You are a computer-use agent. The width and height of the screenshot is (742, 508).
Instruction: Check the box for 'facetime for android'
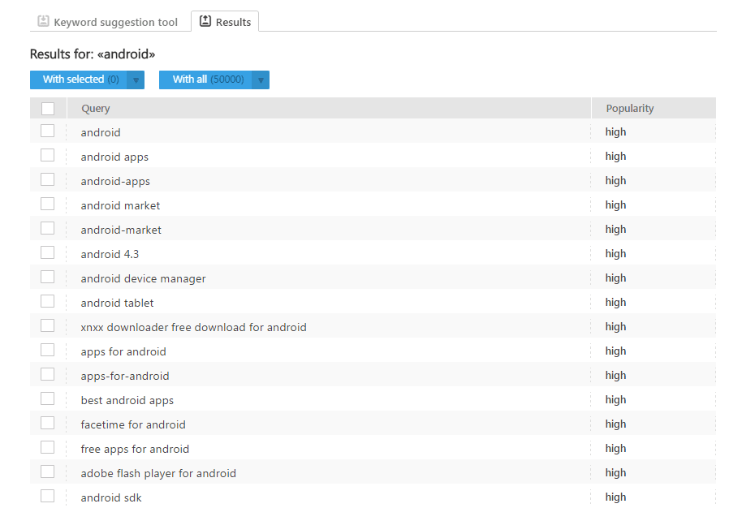[47, 423]
